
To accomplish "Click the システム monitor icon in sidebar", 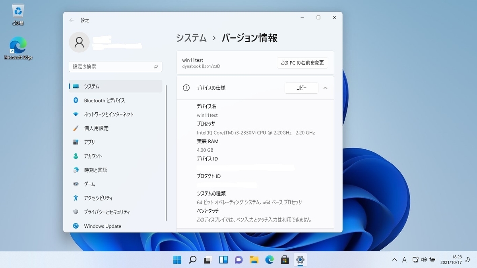I will pos(76,86).
